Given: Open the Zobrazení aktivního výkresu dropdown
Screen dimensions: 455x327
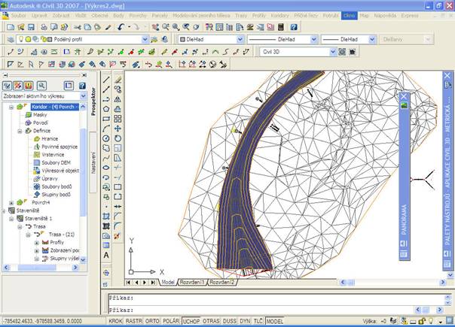Looking at the screenshot, I should 84,96.
